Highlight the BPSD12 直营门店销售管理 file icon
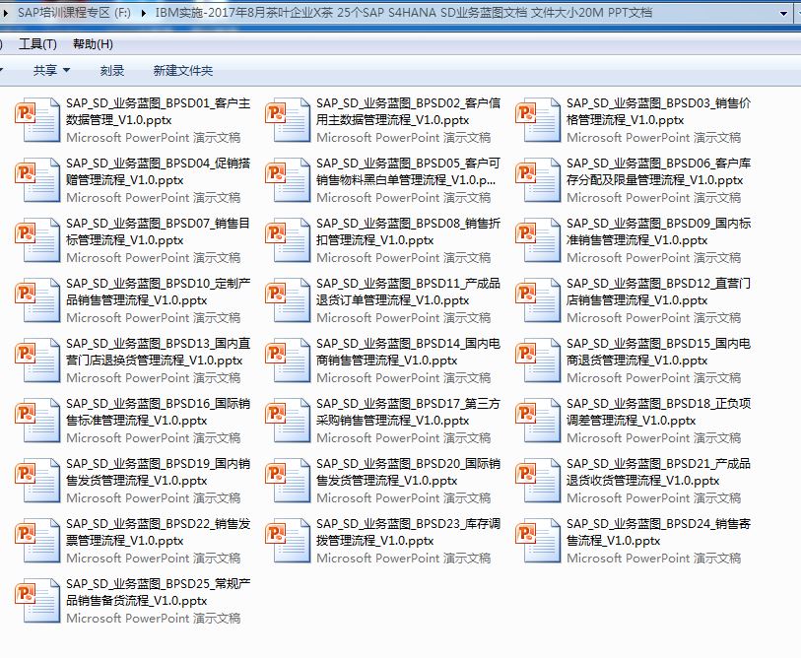 (x=538, y=300)
